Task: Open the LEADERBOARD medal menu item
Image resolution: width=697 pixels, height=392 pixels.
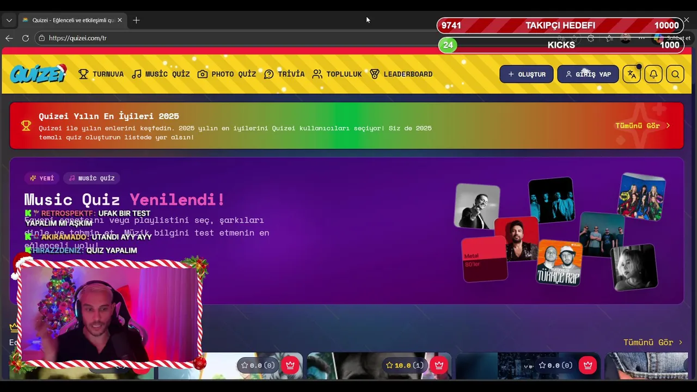Action: point(401,74)
